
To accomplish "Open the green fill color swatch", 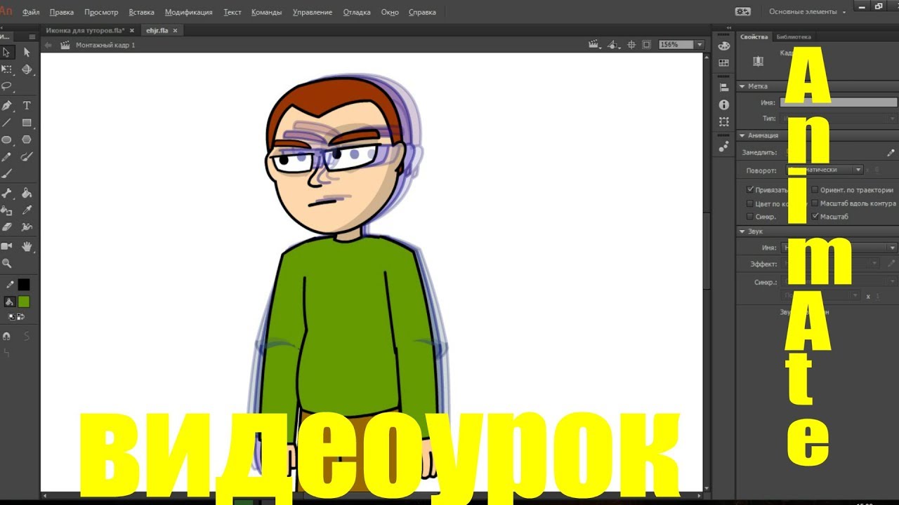I will (x=24, y=302).
